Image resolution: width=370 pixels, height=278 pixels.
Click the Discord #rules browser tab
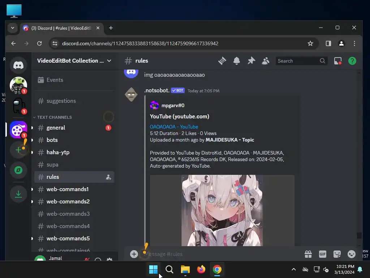61,28
